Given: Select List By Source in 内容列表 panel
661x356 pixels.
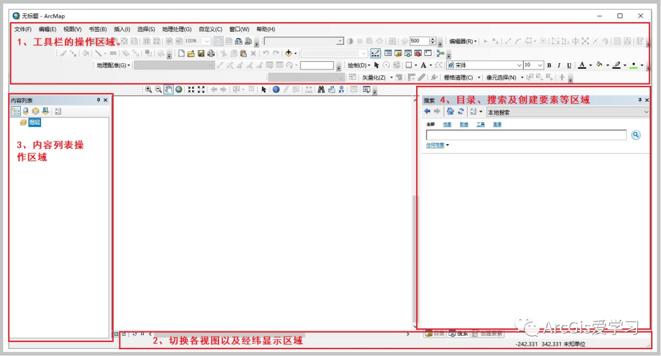Looking at the screenshot, I should pos(26,110).
